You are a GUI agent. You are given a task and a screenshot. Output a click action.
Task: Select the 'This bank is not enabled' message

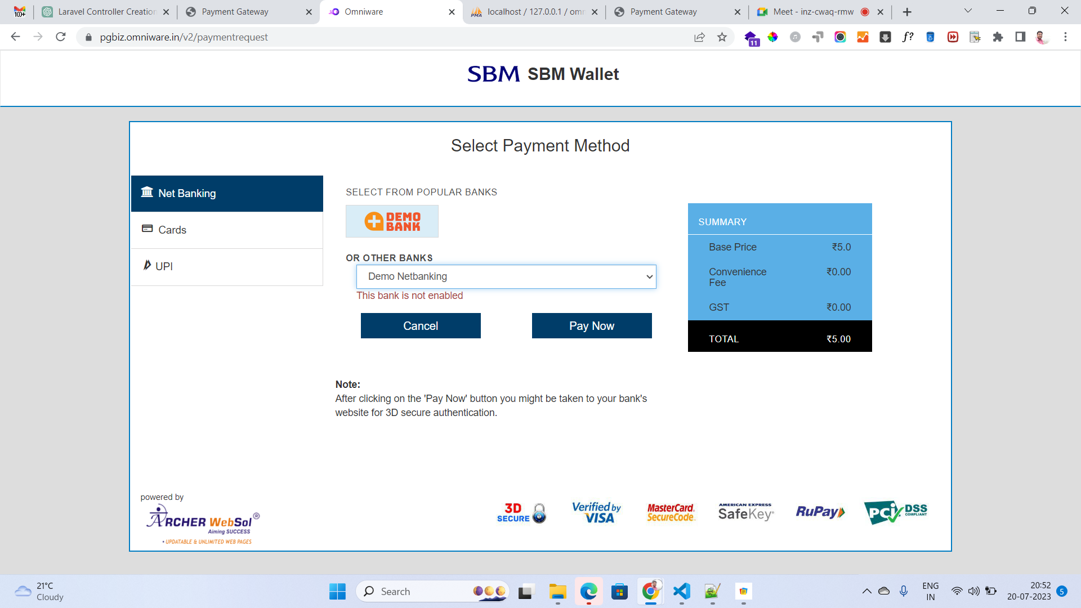[x=409, y=296]
